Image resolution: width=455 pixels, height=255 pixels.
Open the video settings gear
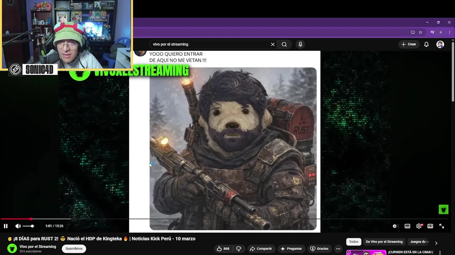[419, 226]
